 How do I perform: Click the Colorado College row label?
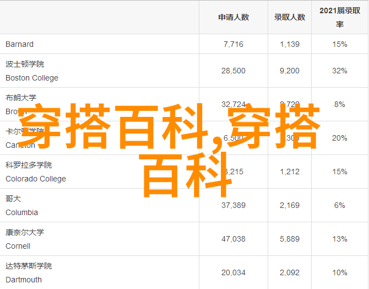[36, 179]
